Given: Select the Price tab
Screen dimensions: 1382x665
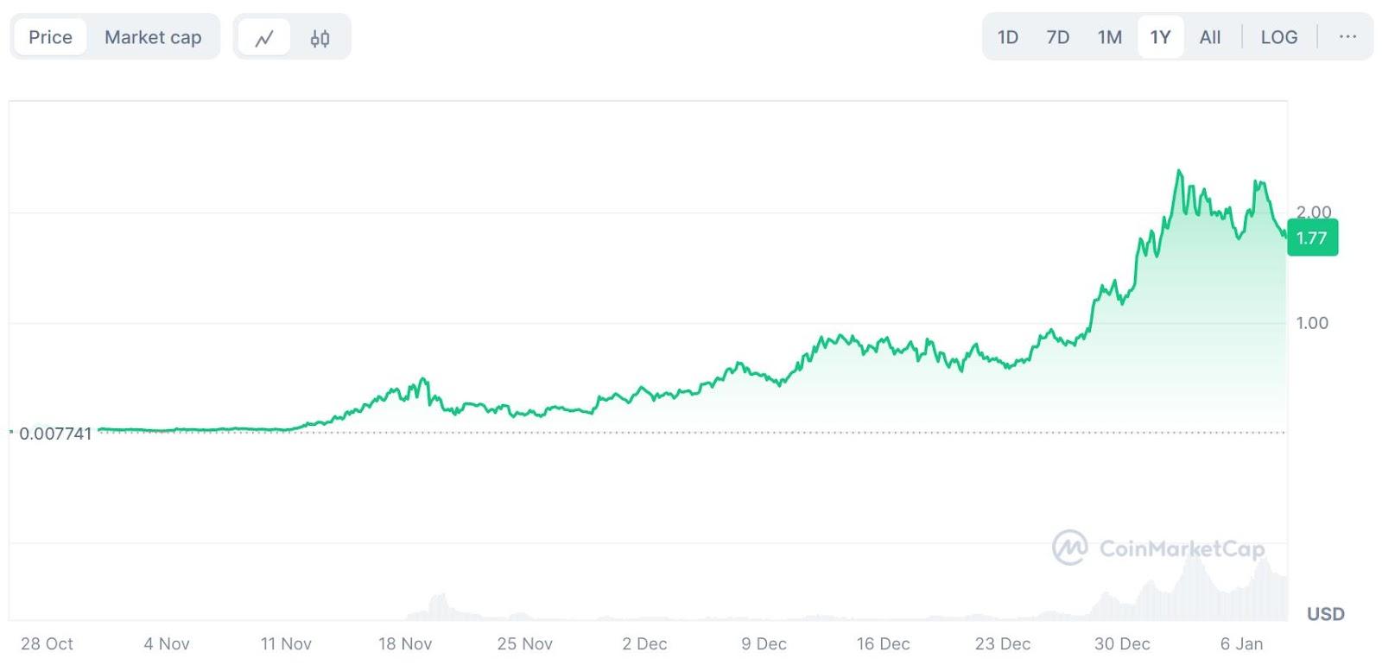Looking at the screenshot, I should click(x=50, y=37).
